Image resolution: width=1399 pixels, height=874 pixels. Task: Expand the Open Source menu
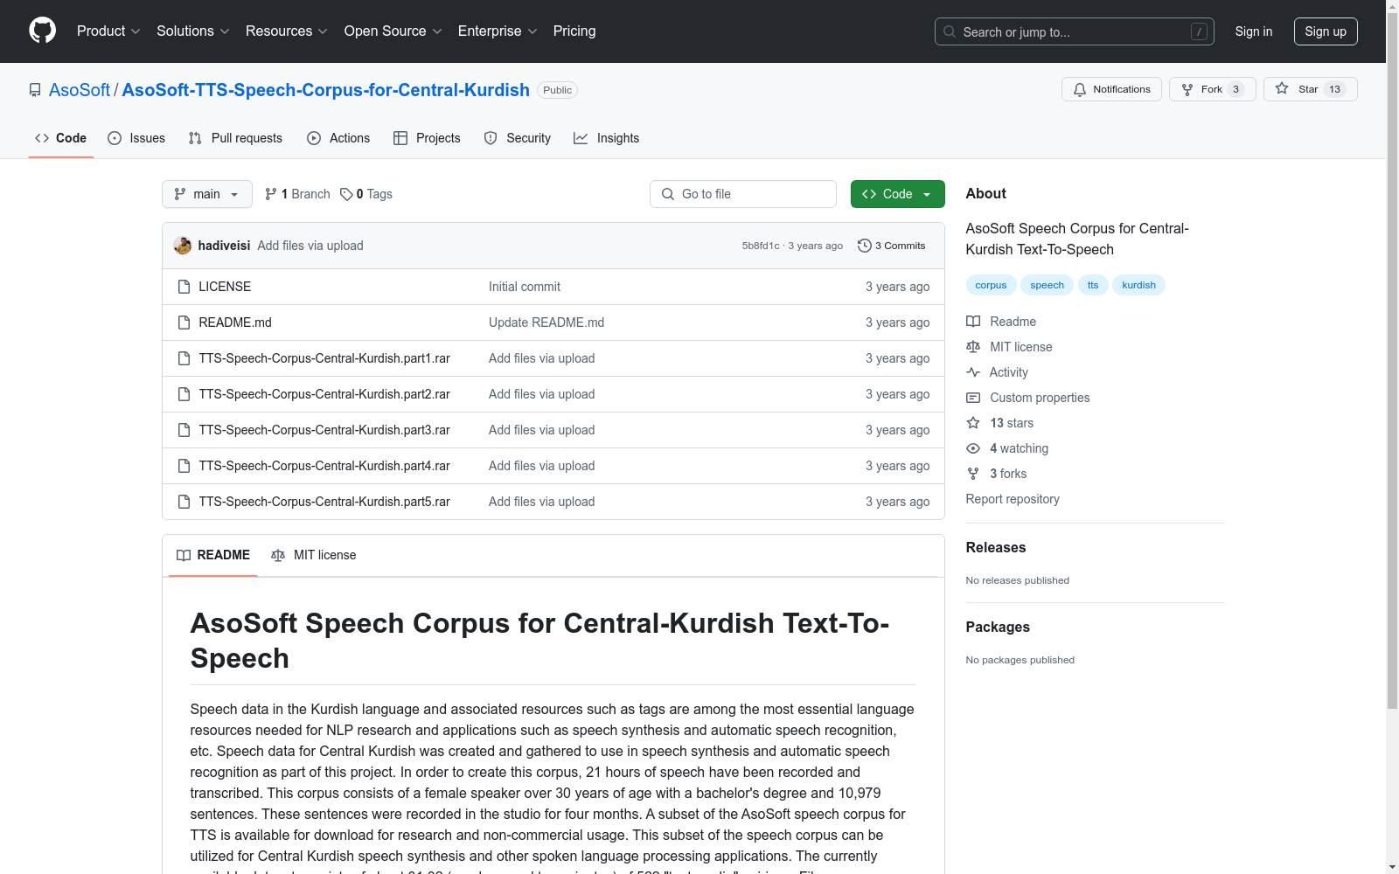coord(393,31)
